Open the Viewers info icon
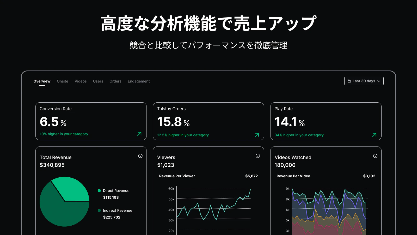Screen dimensions: 417x235 pyautogui.click(x=258, y=156)
